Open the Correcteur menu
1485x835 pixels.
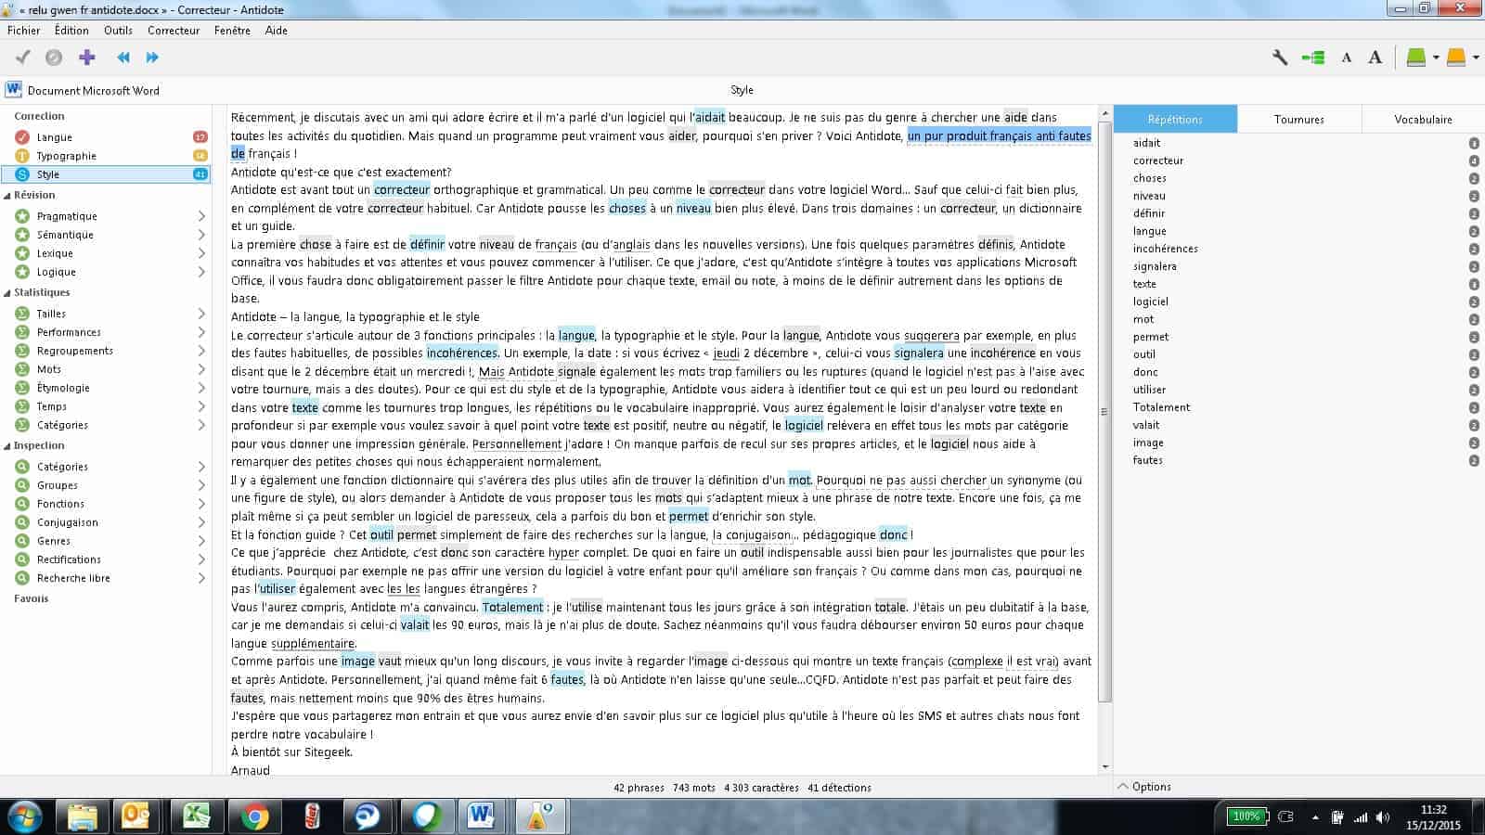coord(174,31)
